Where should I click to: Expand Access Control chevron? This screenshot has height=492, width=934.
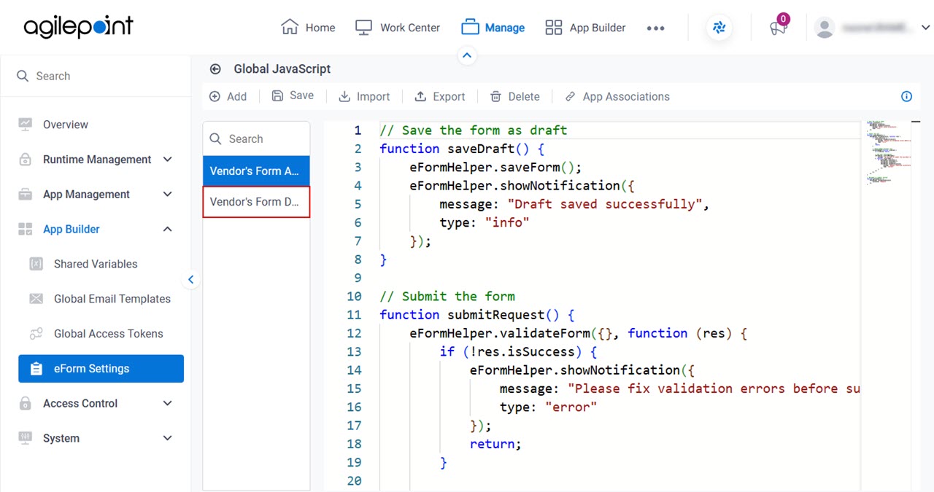[x=167, y=403]
